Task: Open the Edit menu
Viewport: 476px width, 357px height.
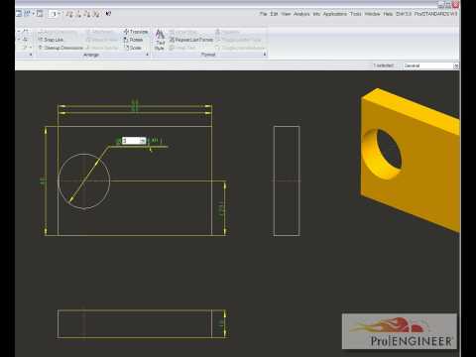Action: (274, 14)
